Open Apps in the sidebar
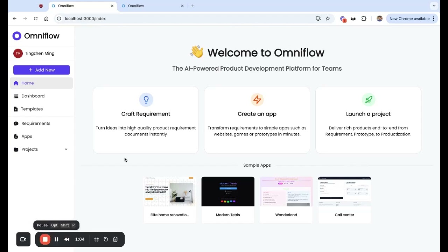 (41, 136)
